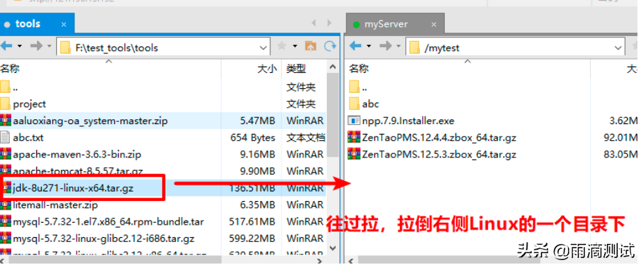Open back history dropdown in local pane
Screen dimensions: 643x267
click(19, 46)
